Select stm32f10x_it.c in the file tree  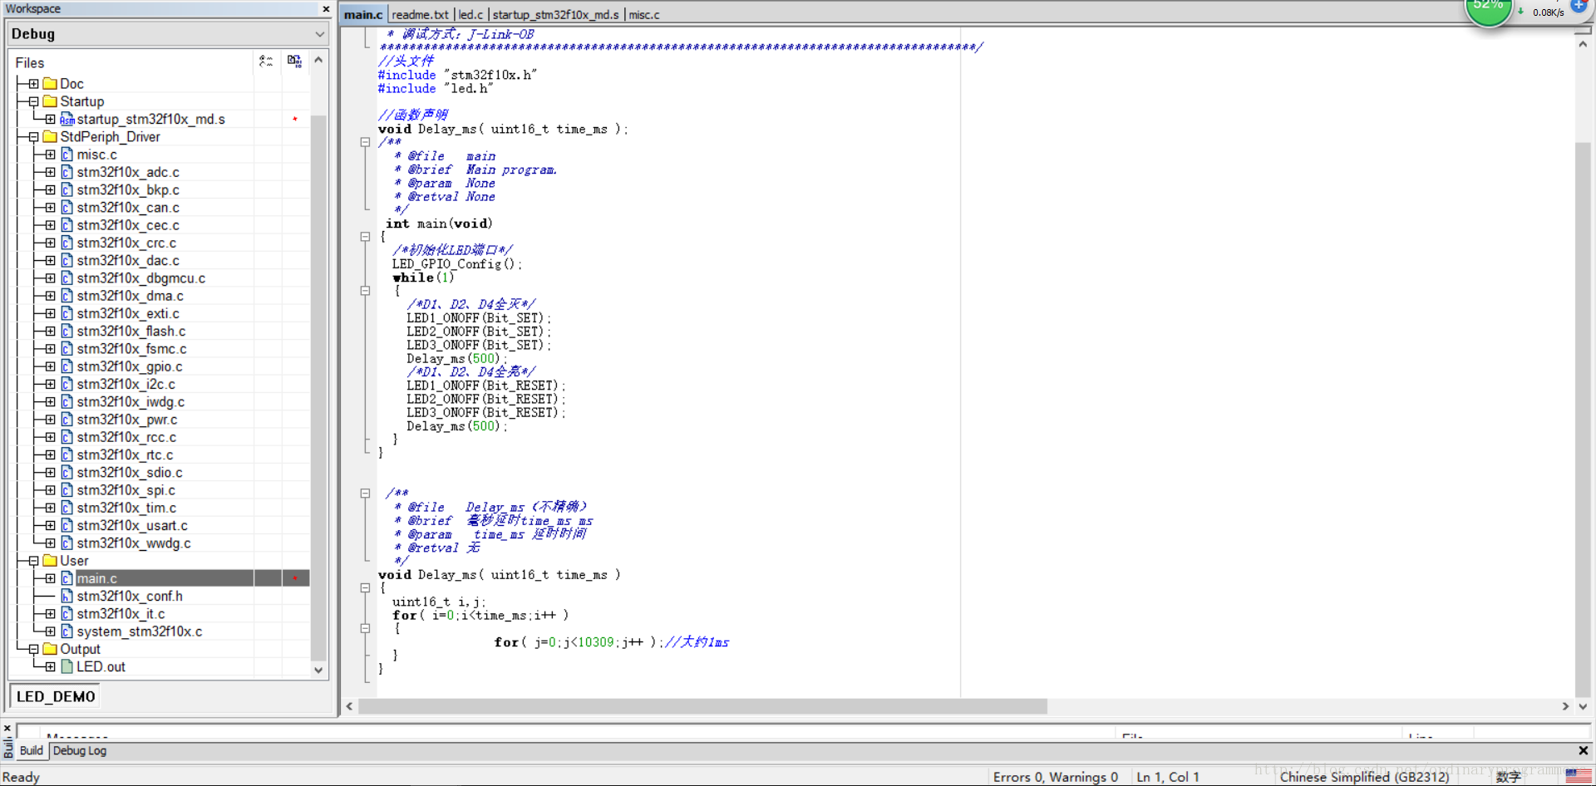point(121,614)
